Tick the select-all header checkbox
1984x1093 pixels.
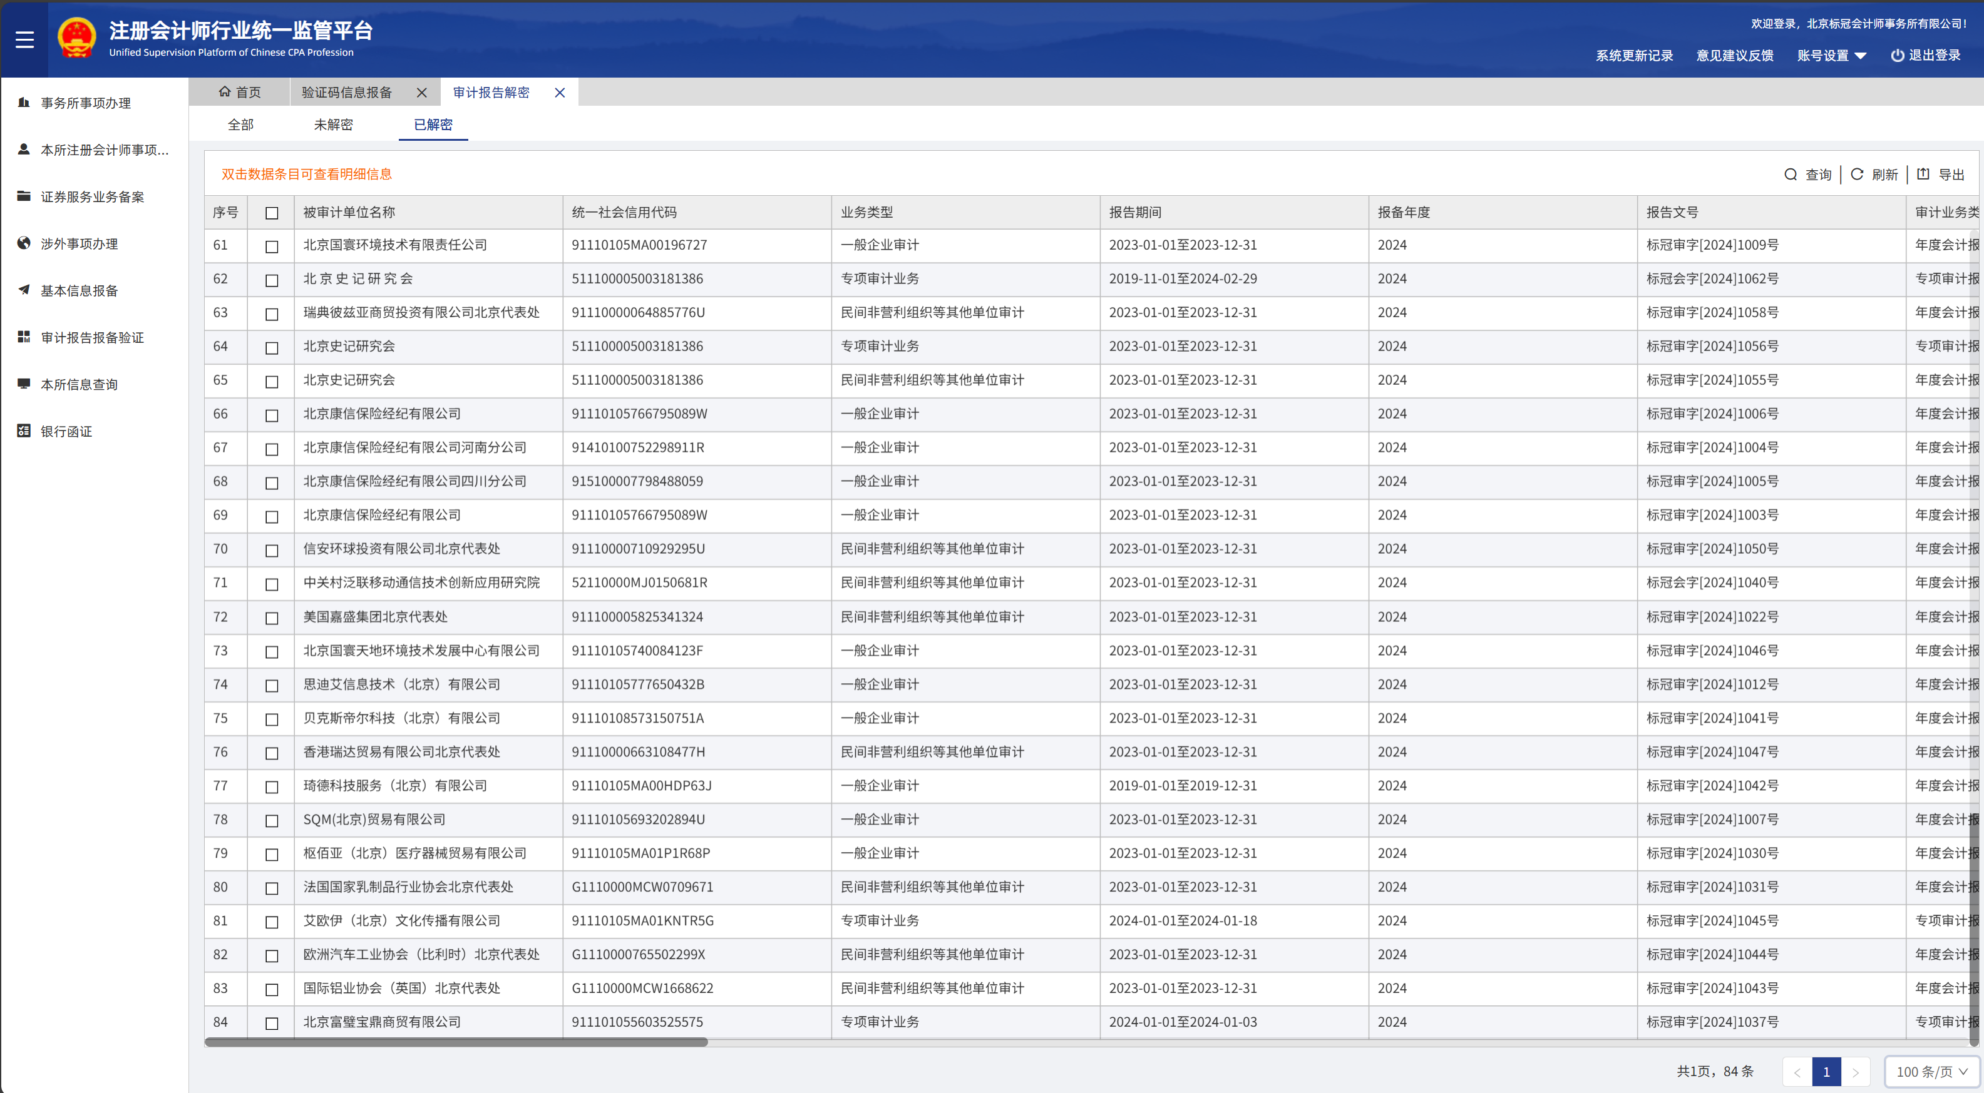[271, 213]
